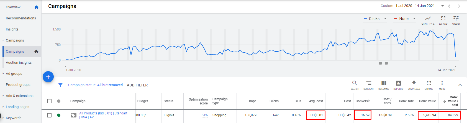Click the Chart Type icon
467x123 pixels.
click(428, 19)
